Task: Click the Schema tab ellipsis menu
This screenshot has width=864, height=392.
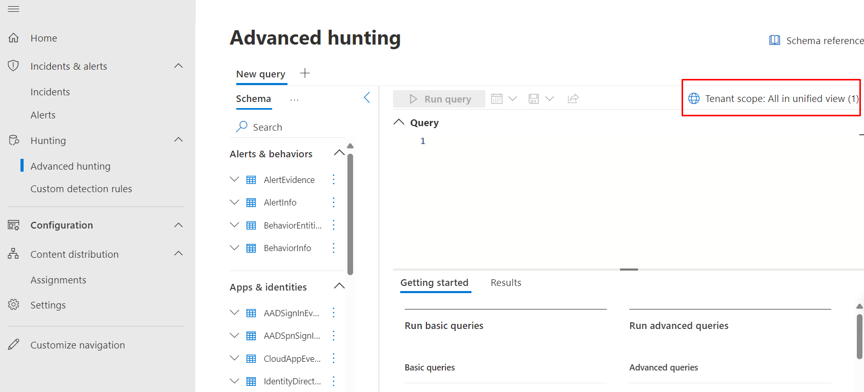Action: tap(294, 100)
